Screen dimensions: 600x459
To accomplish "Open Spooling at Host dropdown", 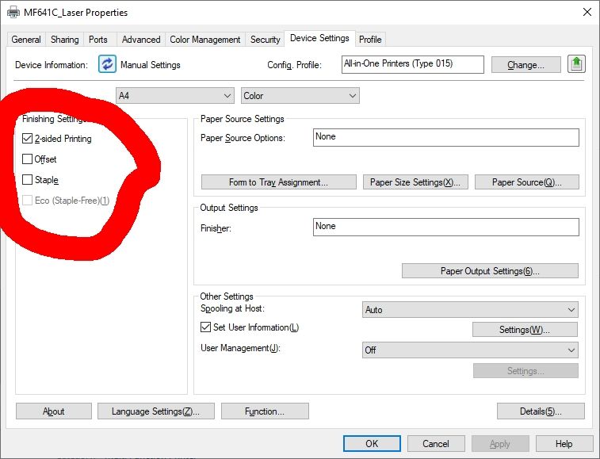I will click(x=469, y=310).
